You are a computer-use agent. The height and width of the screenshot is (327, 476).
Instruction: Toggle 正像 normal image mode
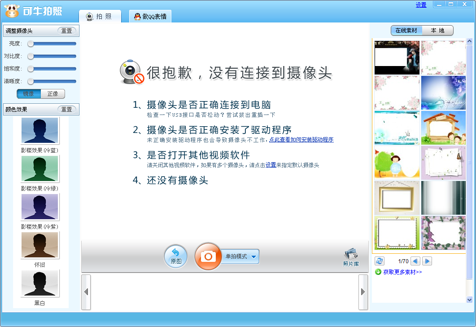pyautogui.click(x=52, y=94)
